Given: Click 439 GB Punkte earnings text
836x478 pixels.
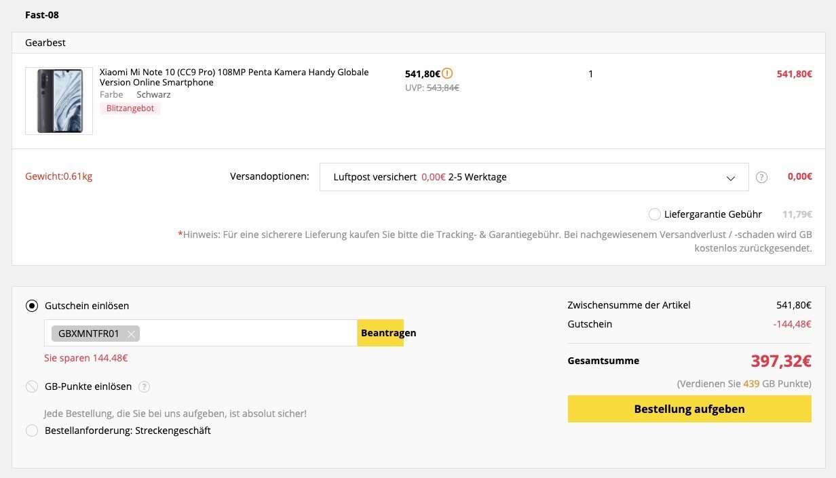Looking at the screenshot, I should [x=744, y=384].
